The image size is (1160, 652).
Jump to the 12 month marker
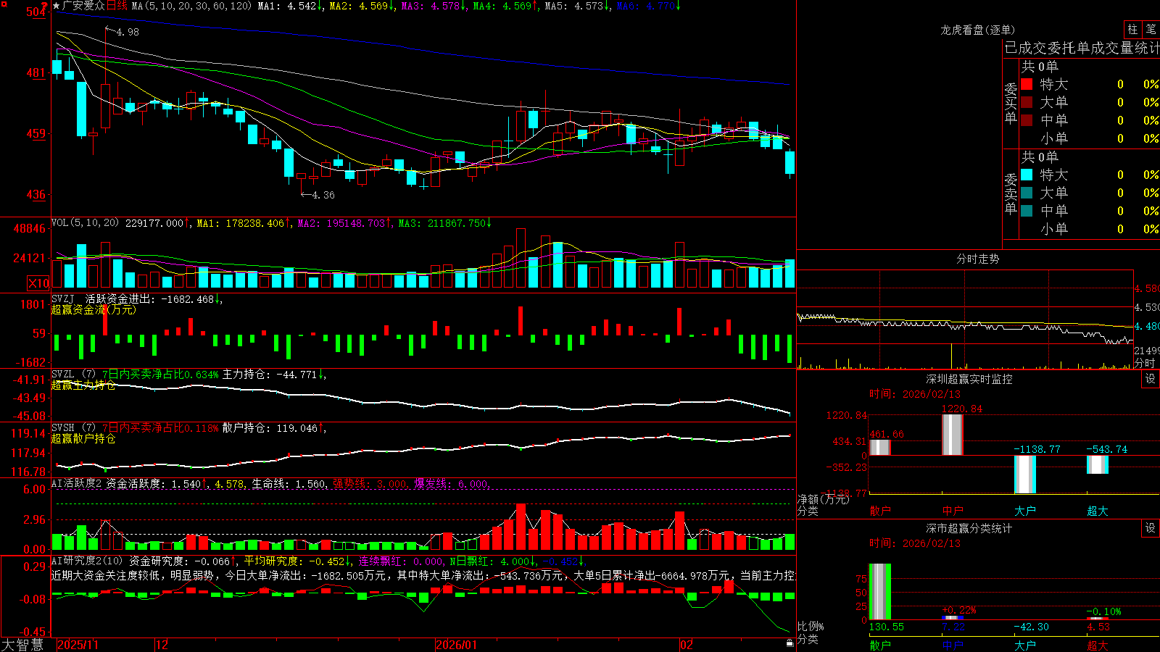[x=162, y=645]
